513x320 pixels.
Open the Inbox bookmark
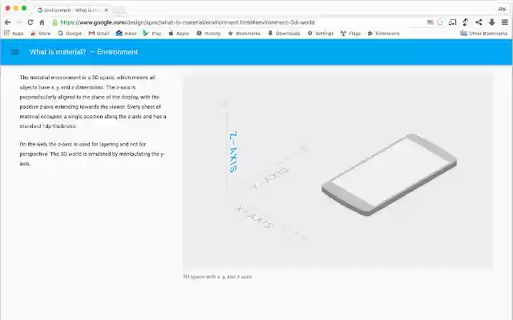[x=126, y=33]
